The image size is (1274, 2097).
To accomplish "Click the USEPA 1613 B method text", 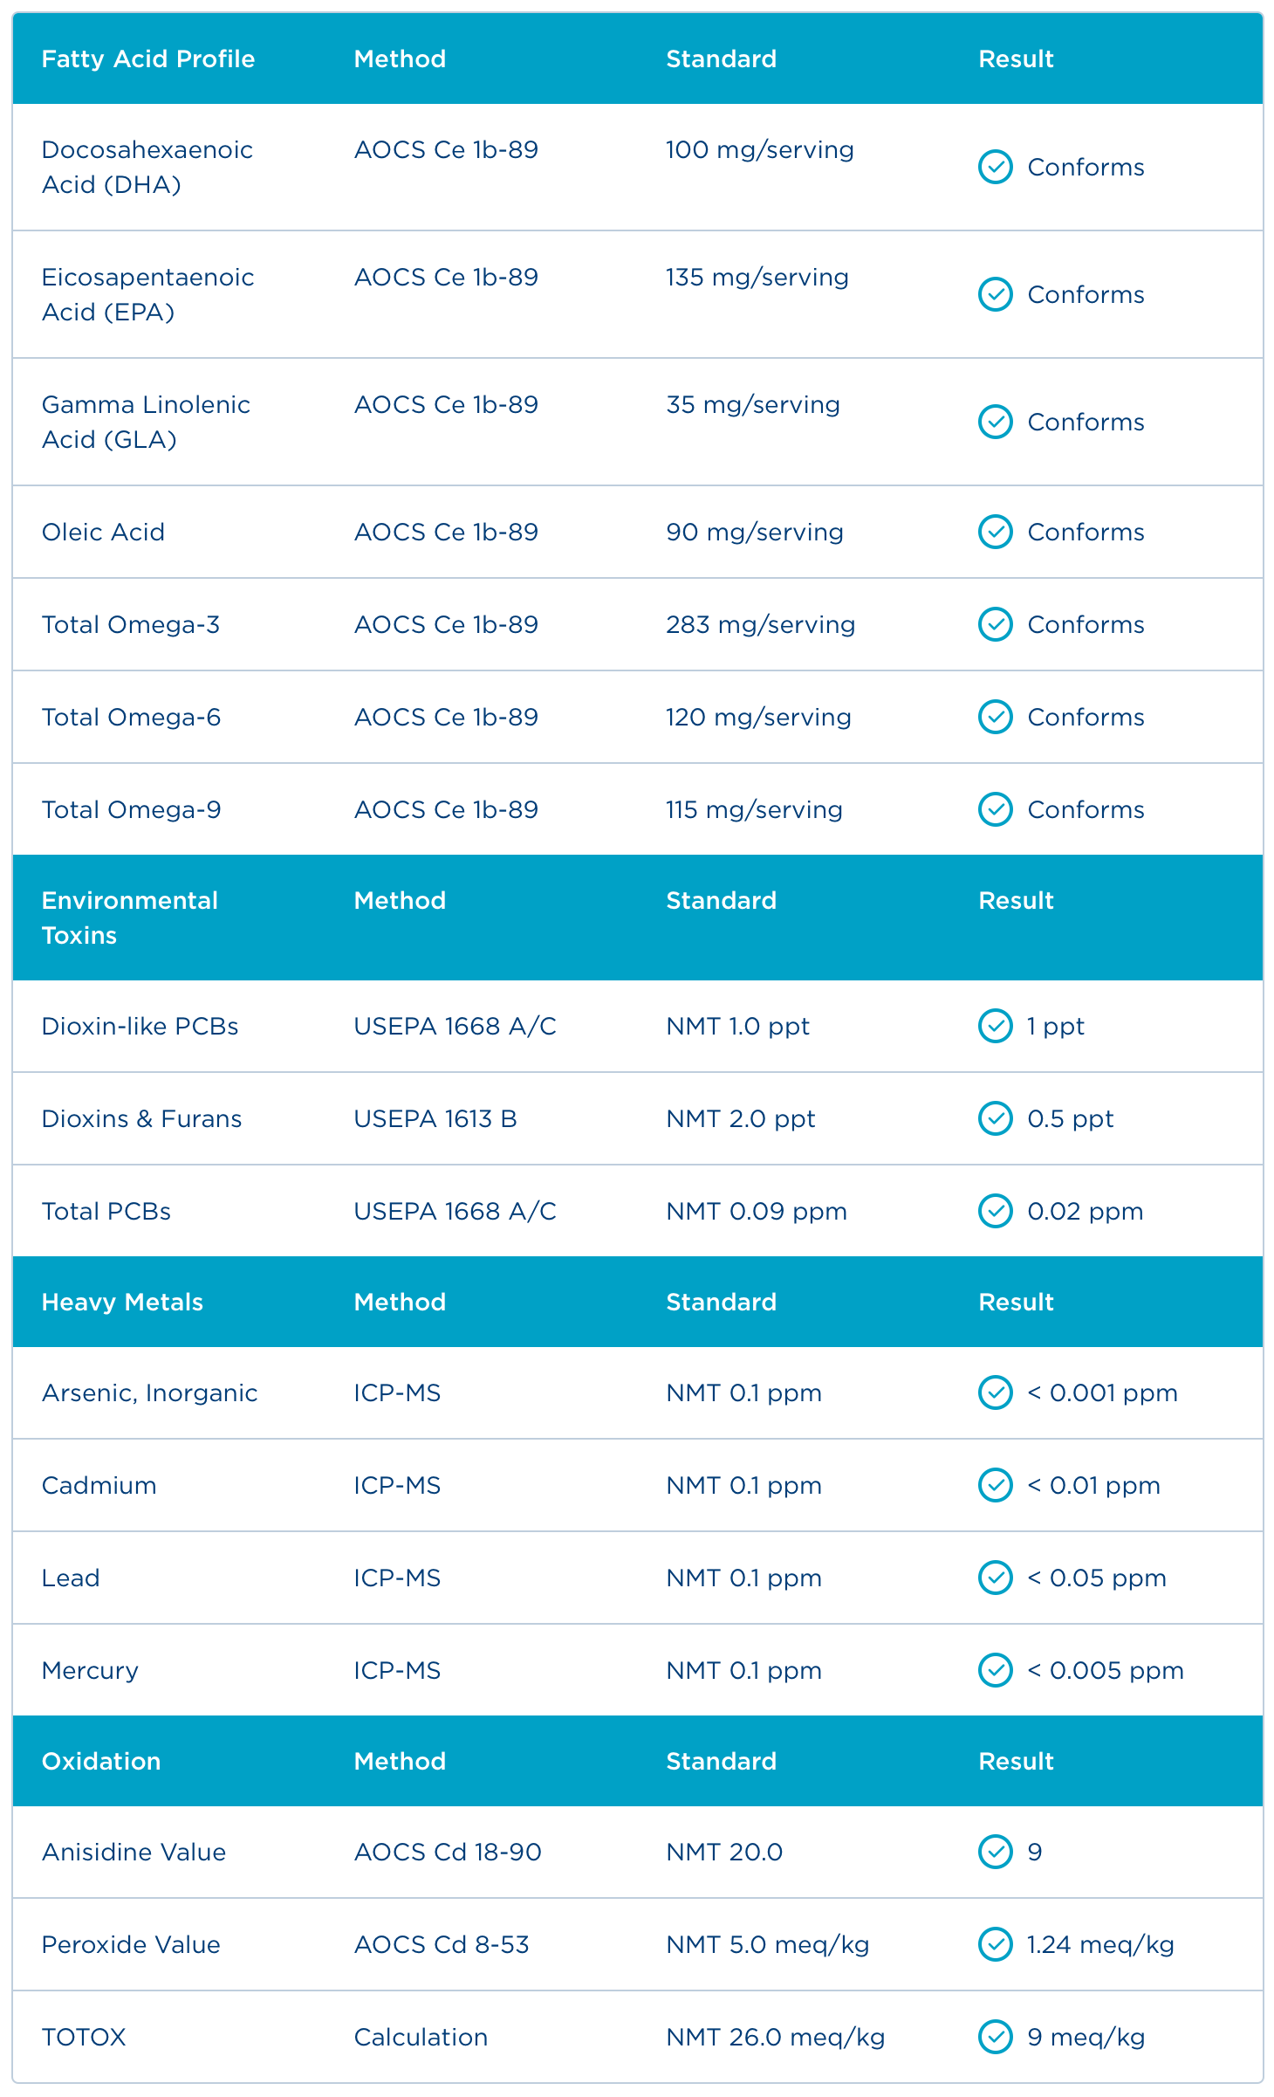I will tap(435, 1118).
